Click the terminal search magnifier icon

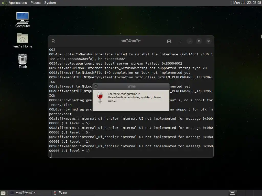pyautogui.click(x=53, y=41)
